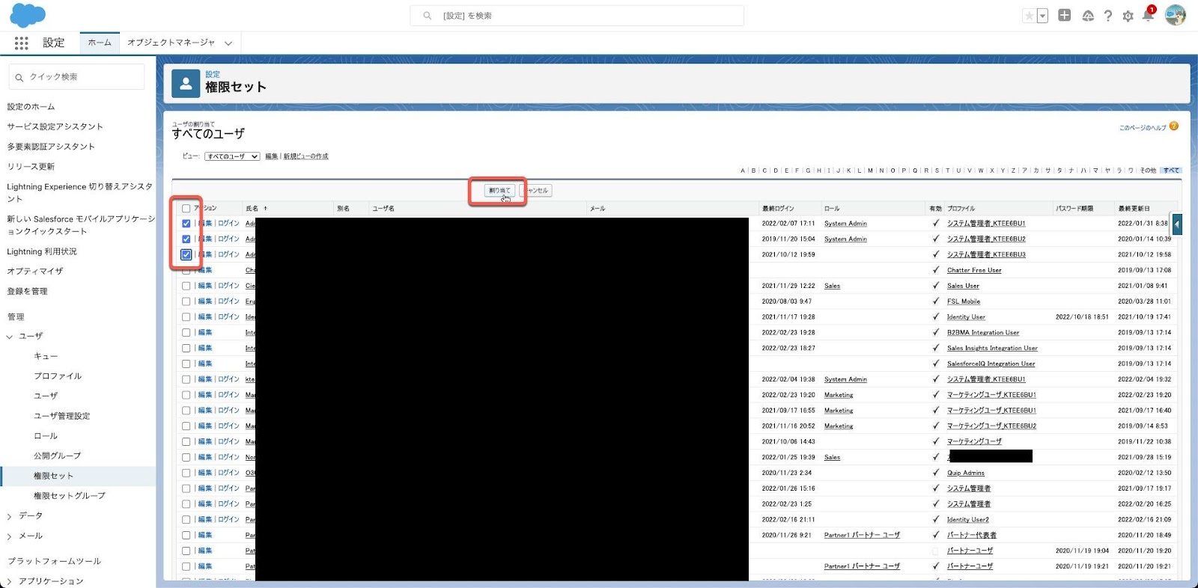Check the Identity User2 row checkbox

pos(186,519)
